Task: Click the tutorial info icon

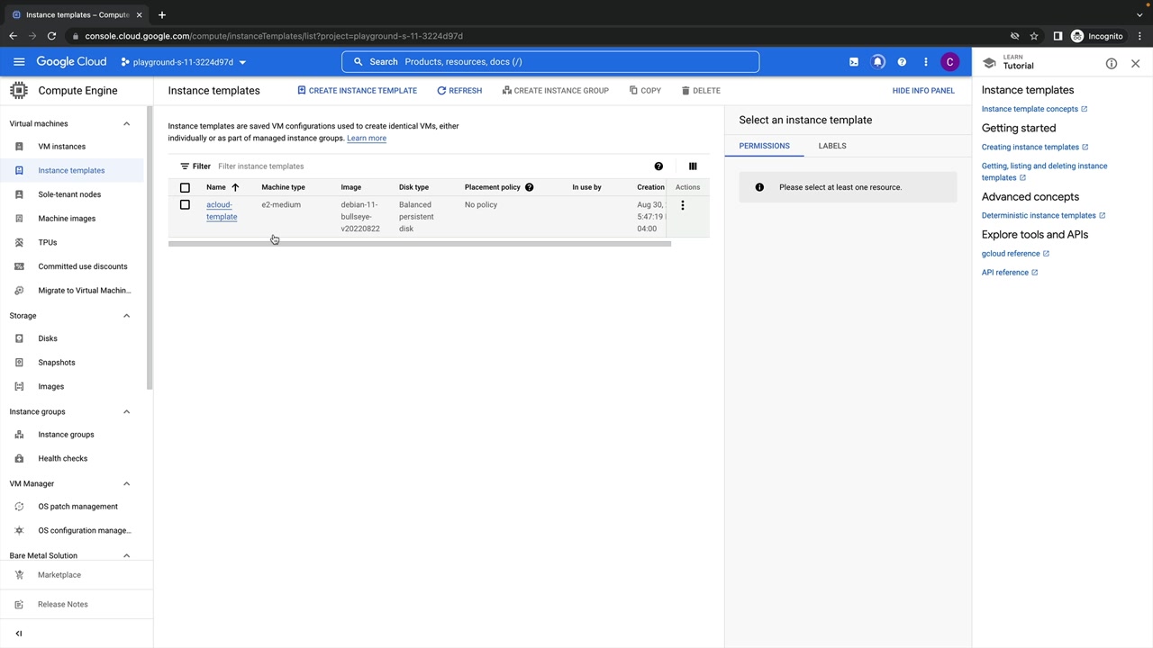Action: (x=1112, y=64)
